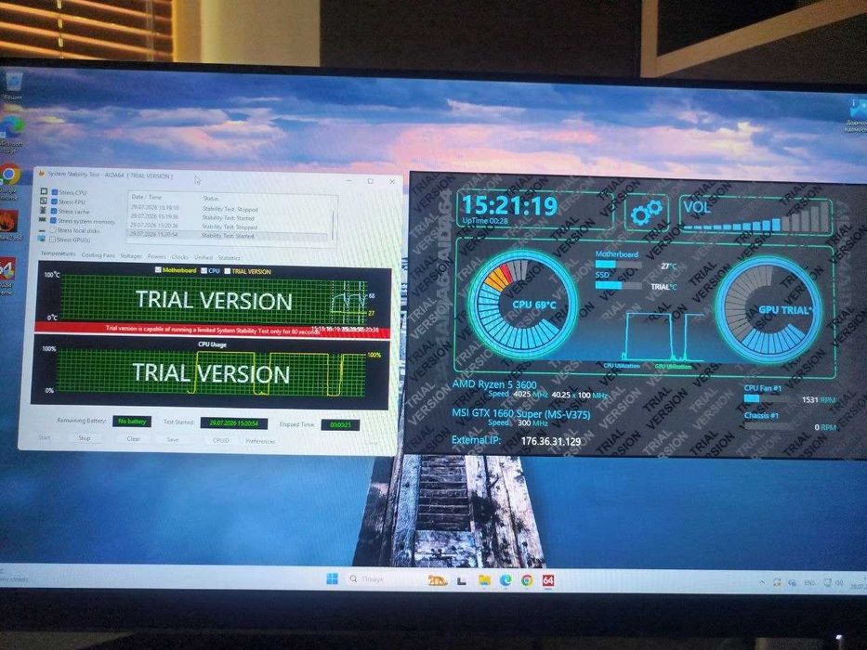Toggle Stress cache checkbox

(x=55, y=211)
